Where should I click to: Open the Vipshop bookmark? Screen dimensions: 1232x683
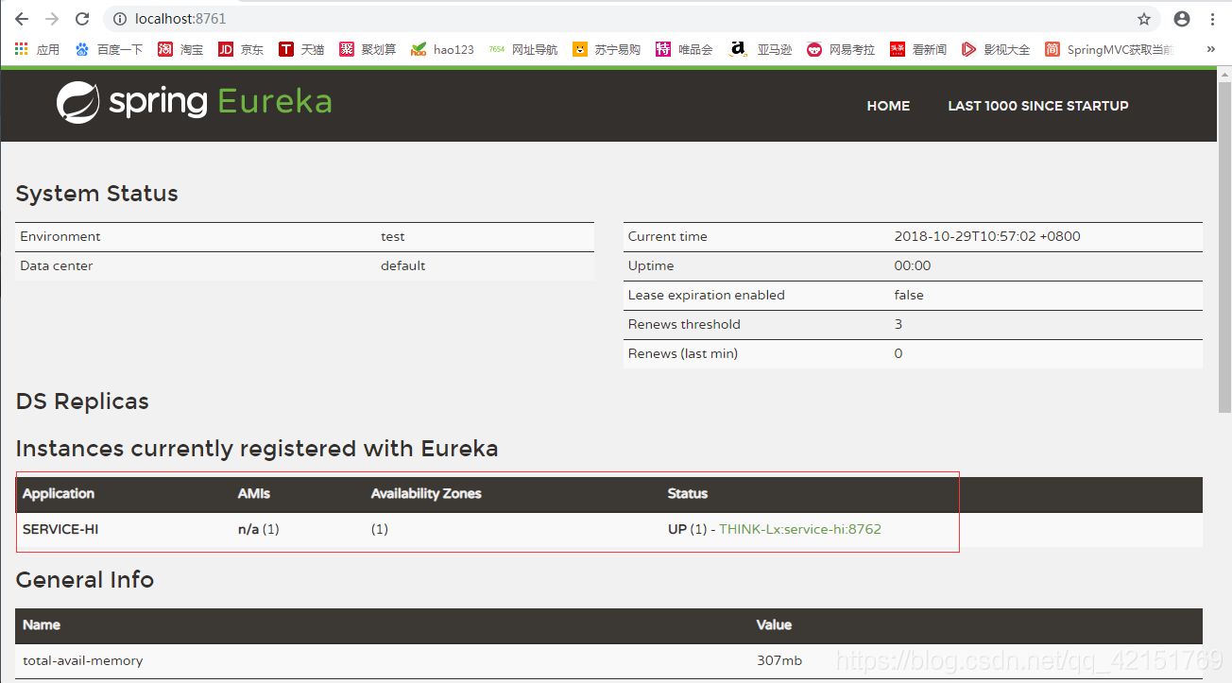(x=684, y=49)
